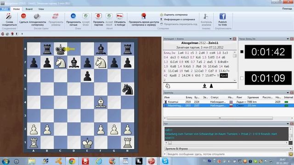Click notation scroll down arrow
This screenshot has height=165, width=294.
[x=235, y=80]
